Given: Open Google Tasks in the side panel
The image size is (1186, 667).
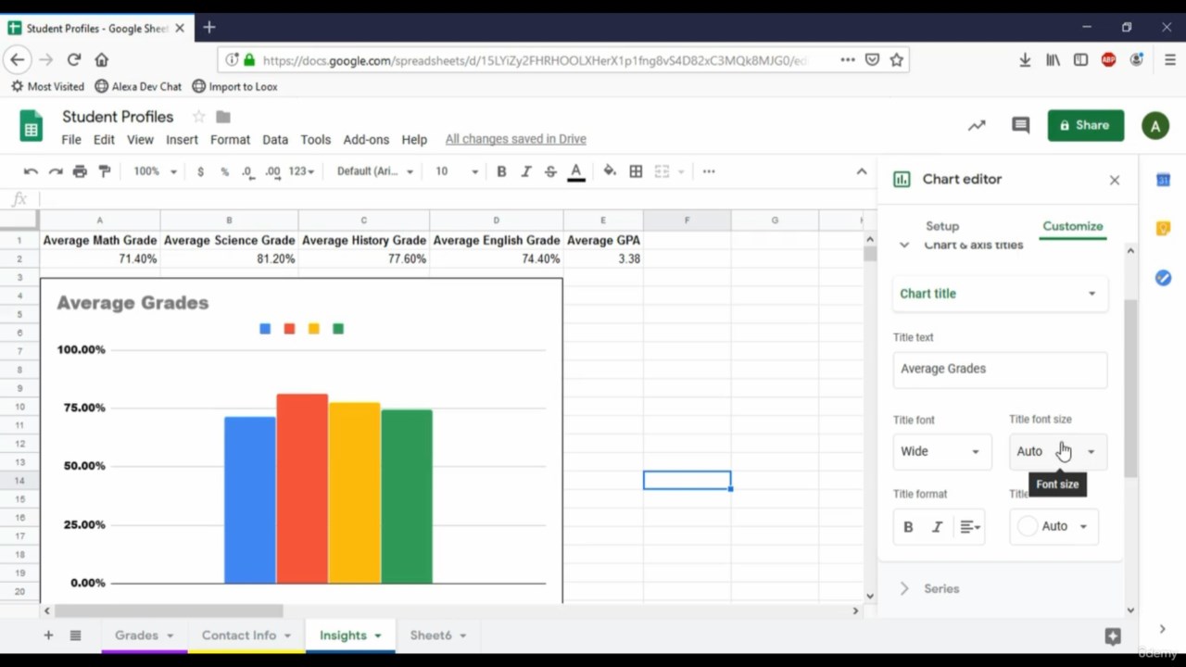Looking at the screenshot, I should 1164,278.
